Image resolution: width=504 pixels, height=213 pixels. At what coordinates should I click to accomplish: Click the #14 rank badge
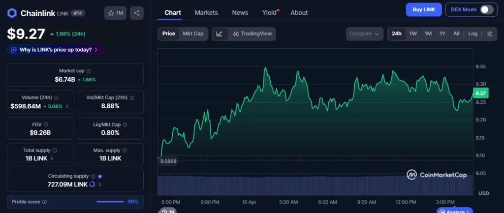(77, 13)
